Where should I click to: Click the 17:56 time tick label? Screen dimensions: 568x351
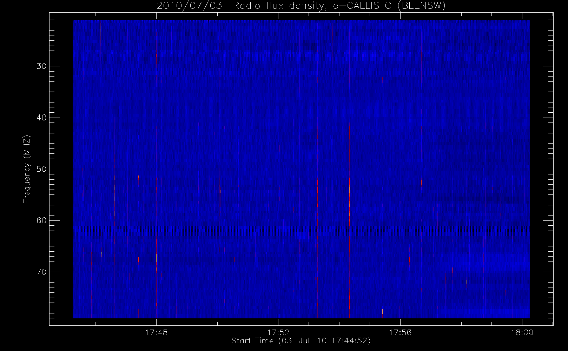(400, 332)
